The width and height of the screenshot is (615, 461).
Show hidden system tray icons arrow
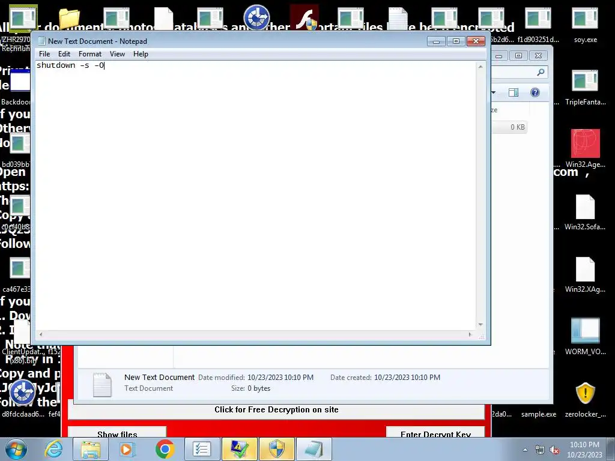tap(525, 450)
